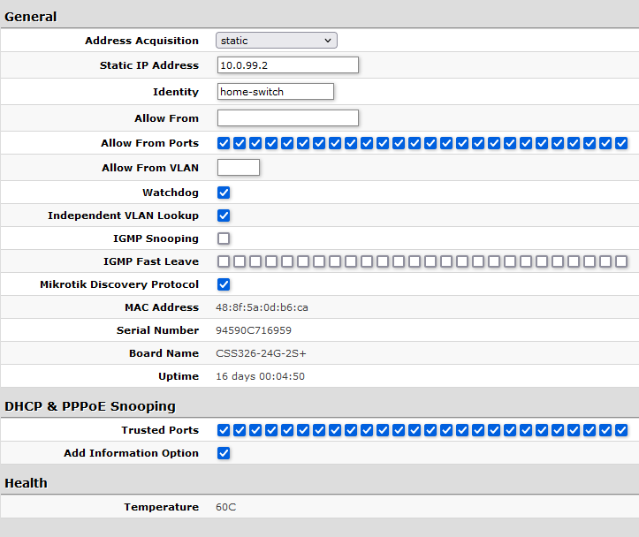Tick second port in IGMP Fast Leave
Image resolution: width=639 pixels, height=537 pixels.
click(240, 261)
